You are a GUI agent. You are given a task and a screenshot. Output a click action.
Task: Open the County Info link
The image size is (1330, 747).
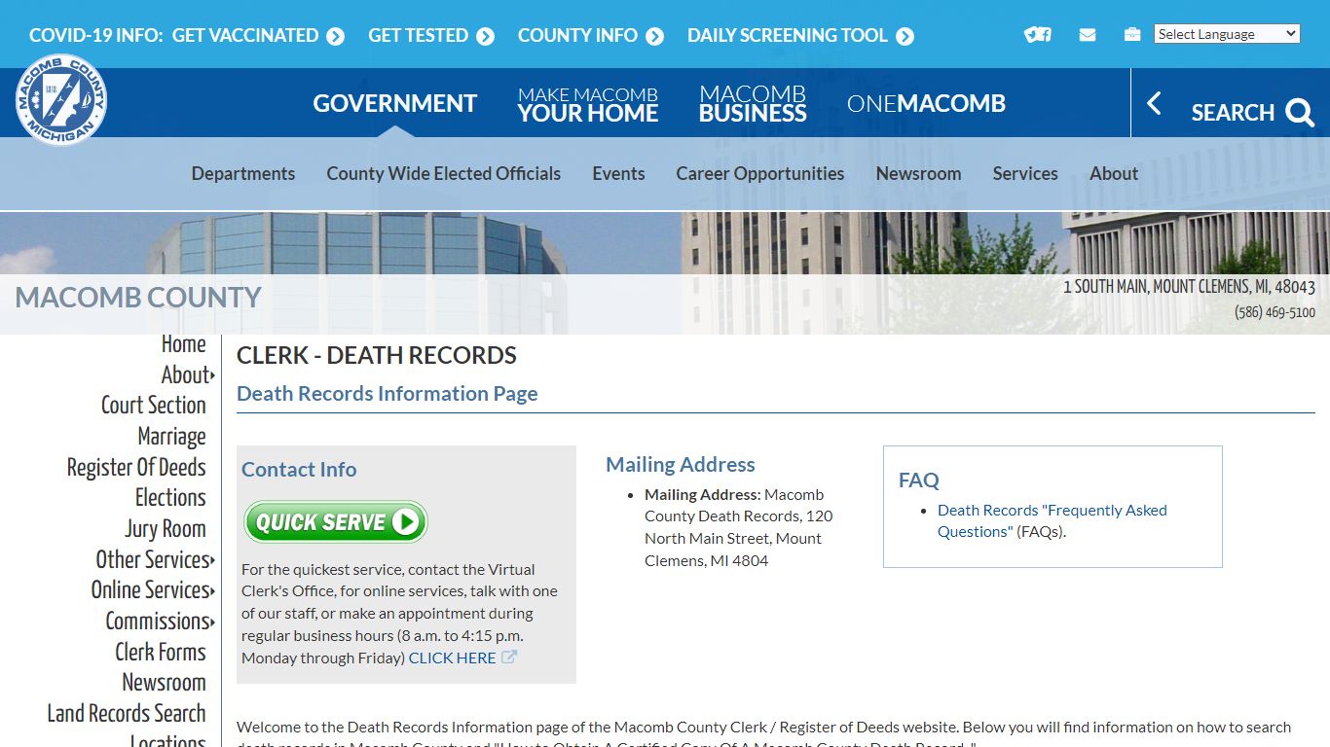(x=577, y=36)
